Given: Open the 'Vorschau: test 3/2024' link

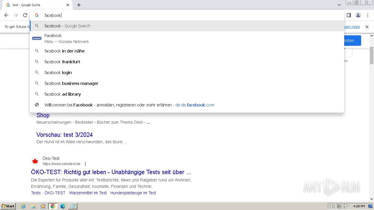Looking at the screenshot, I should [x=65, y=135].
